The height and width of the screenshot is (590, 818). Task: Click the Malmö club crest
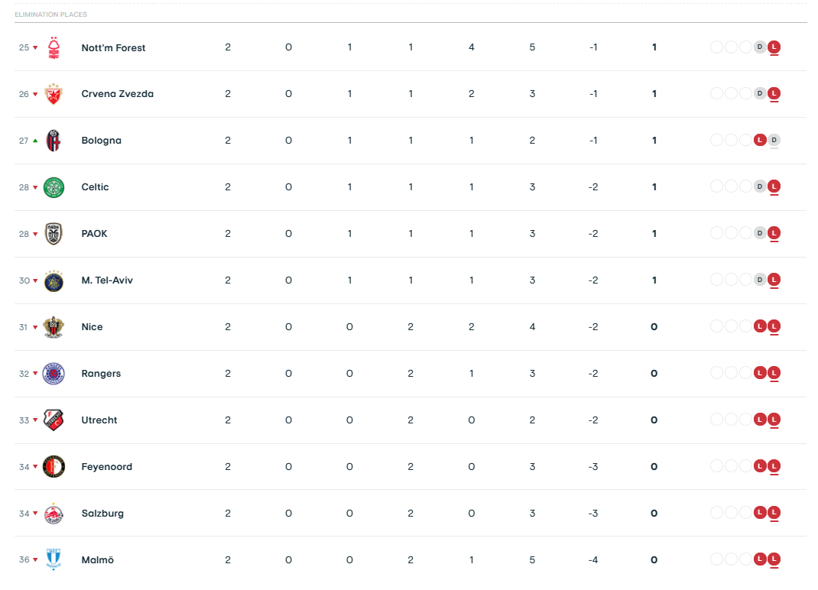pos(54,559)
